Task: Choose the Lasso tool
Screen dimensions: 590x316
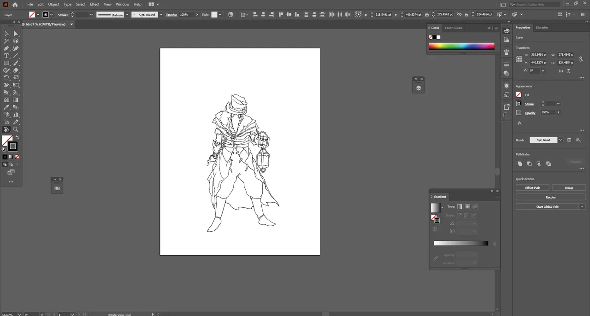Action: coord(16,41)
